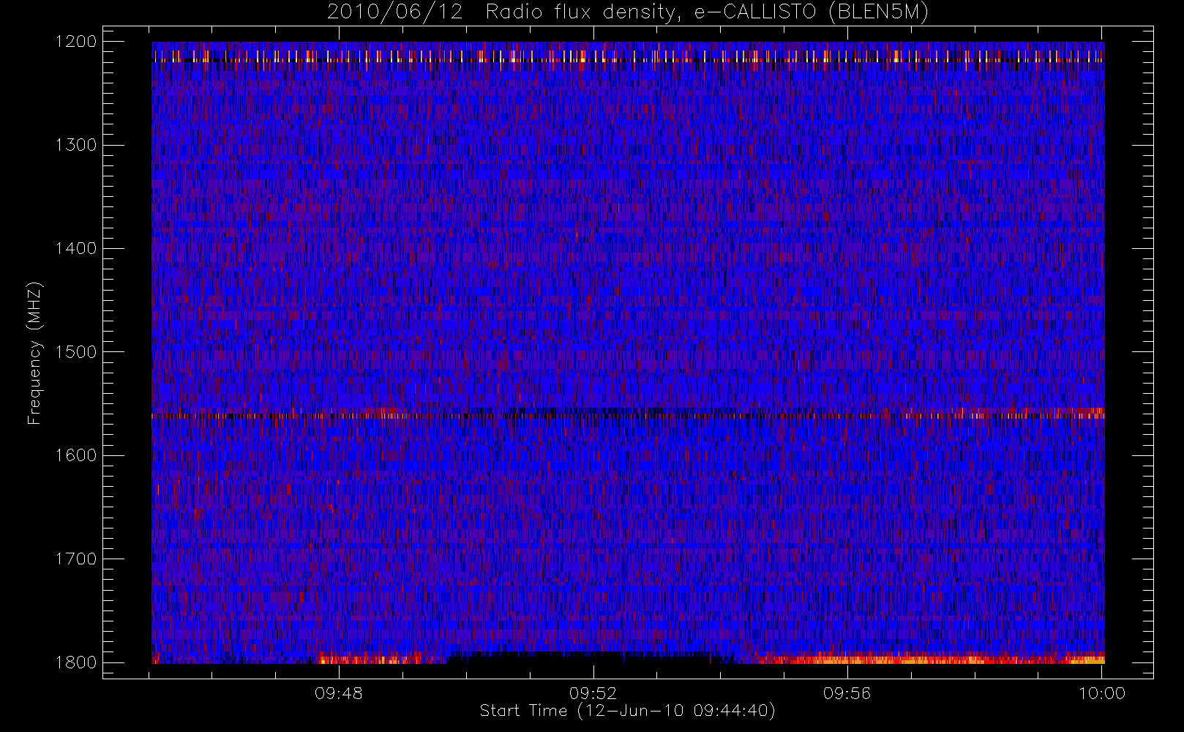
Task: Click the 09:56 time tick label
Action: pos(847,693)
